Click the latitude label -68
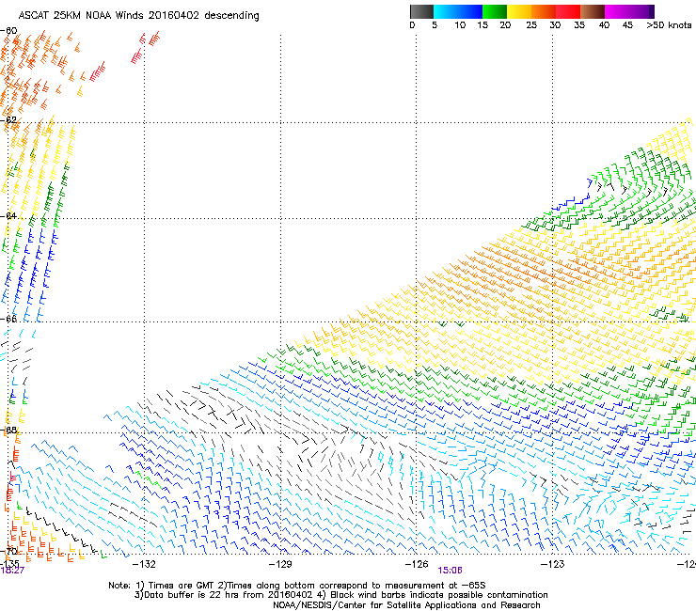696x611 pixels. [8, 430]
